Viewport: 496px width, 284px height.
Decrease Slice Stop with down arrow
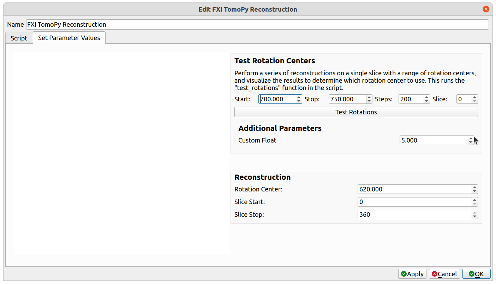click(475, 217)
